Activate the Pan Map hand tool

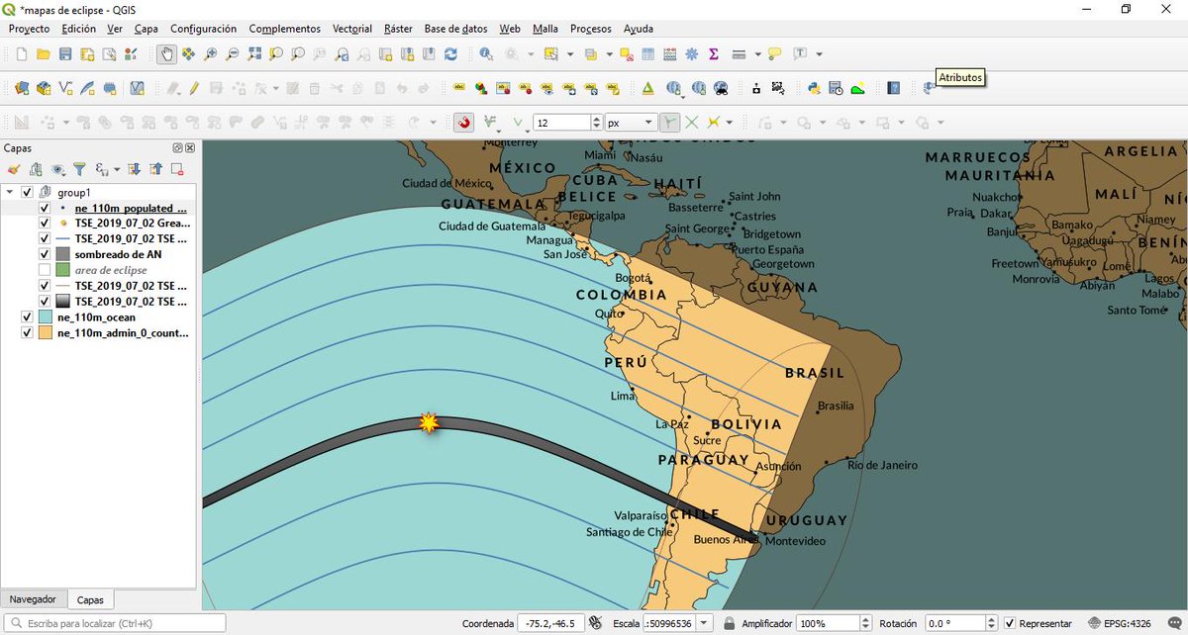click(166, 54)
